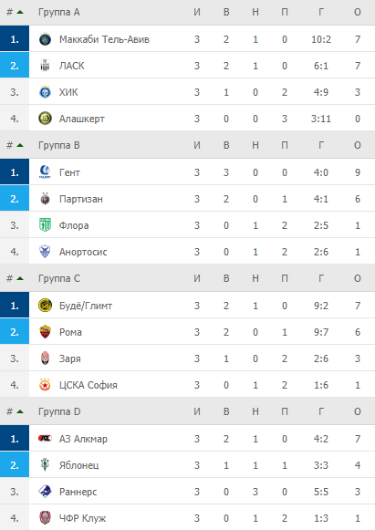The width and height of the screenshot is (375, 530).
Task: Click the Randers club badge
Action: coord(45,492)
